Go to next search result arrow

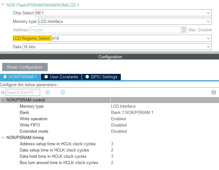pos(63,92)
